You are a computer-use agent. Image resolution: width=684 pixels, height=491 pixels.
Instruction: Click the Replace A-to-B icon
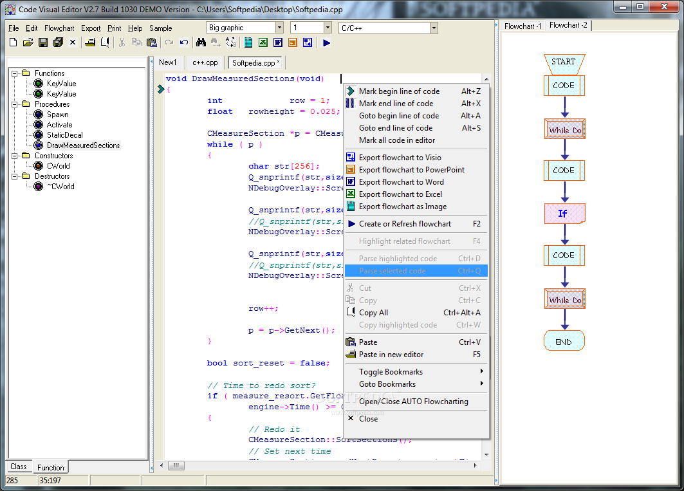(231, 42)
